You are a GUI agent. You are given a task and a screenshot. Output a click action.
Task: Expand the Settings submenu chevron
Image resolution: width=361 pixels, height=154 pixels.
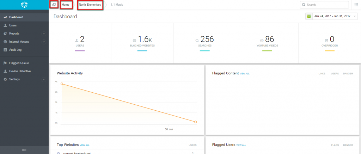click(44, 79)
